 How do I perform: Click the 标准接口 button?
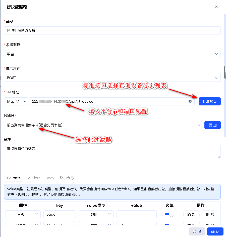pyautogui.click(x=209, y=101)
